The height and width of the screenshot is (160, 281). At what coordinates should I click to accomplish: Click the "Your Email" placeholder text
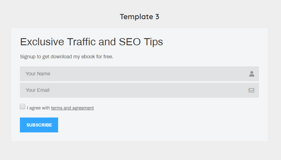[38, 90]
